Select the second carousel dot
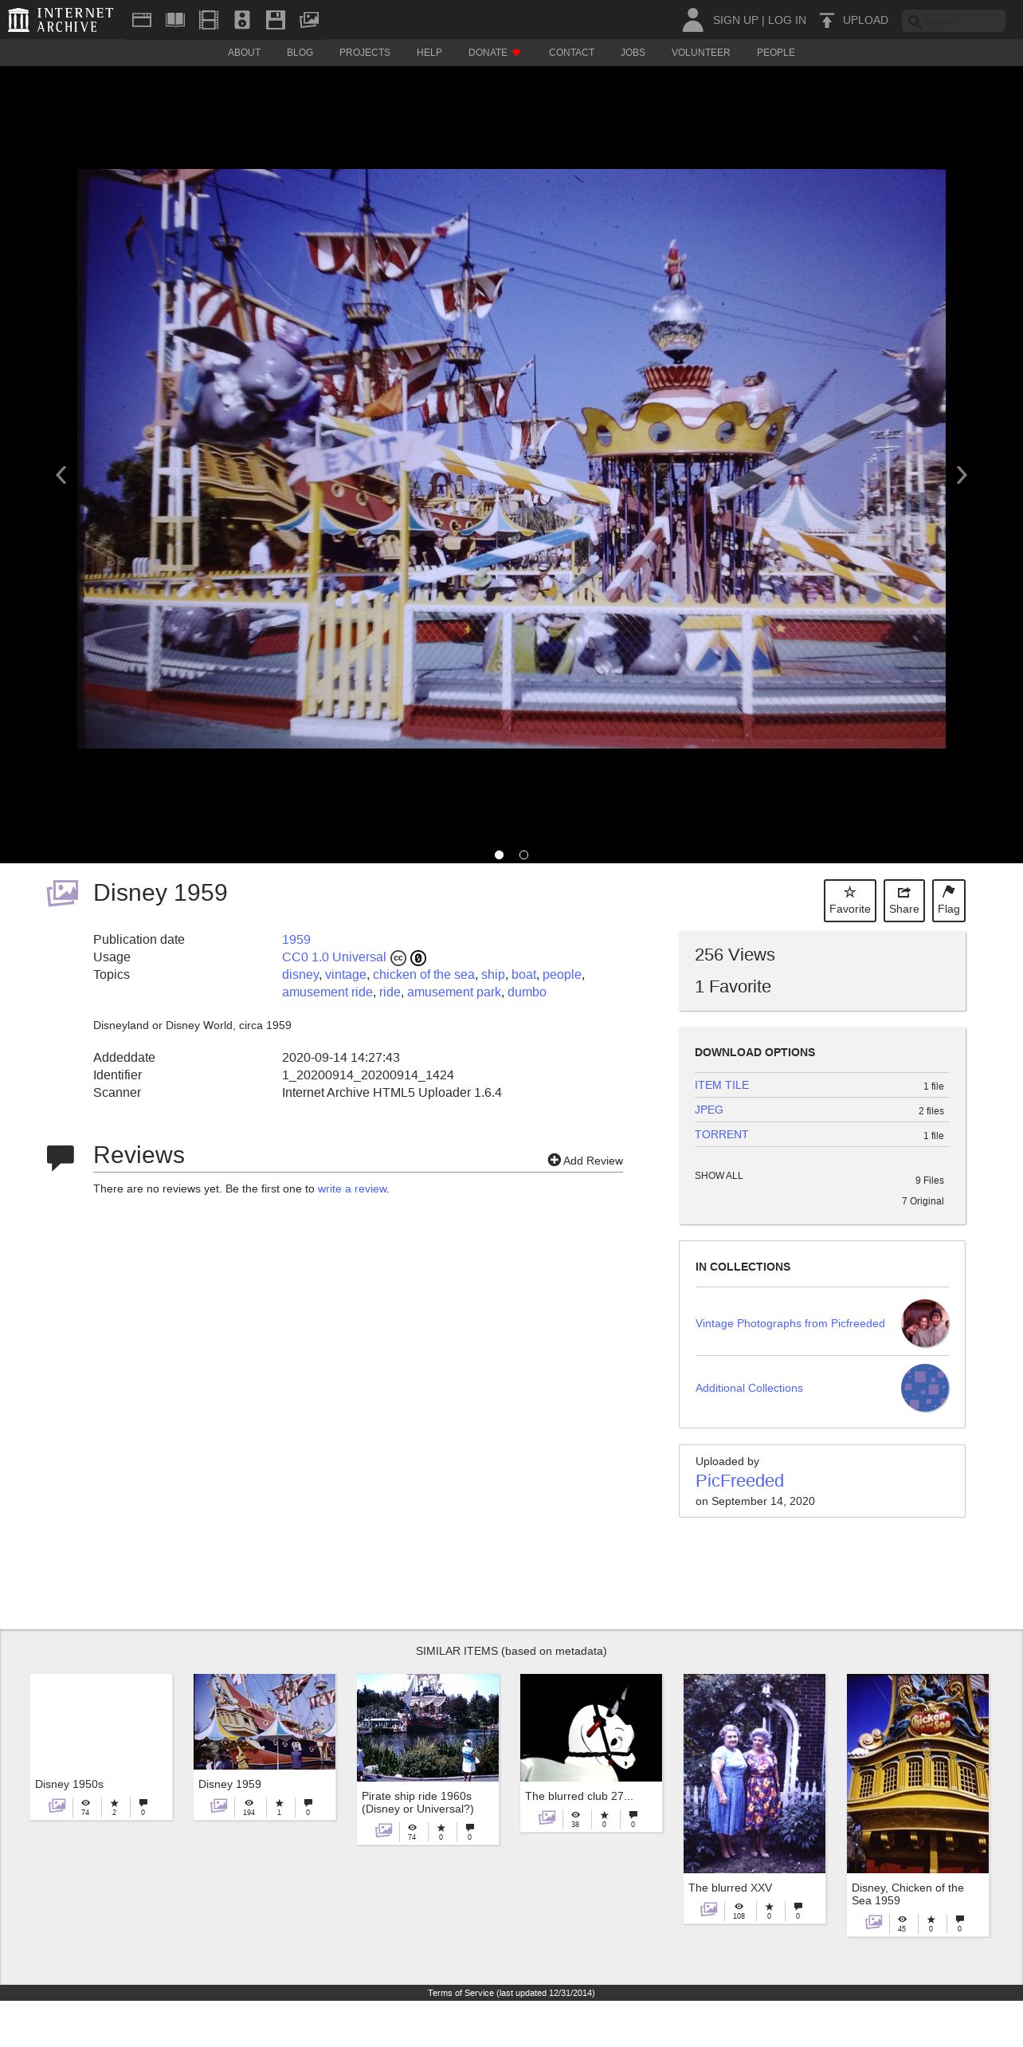Viewport: 1023px width, 2047px height. 523,855
